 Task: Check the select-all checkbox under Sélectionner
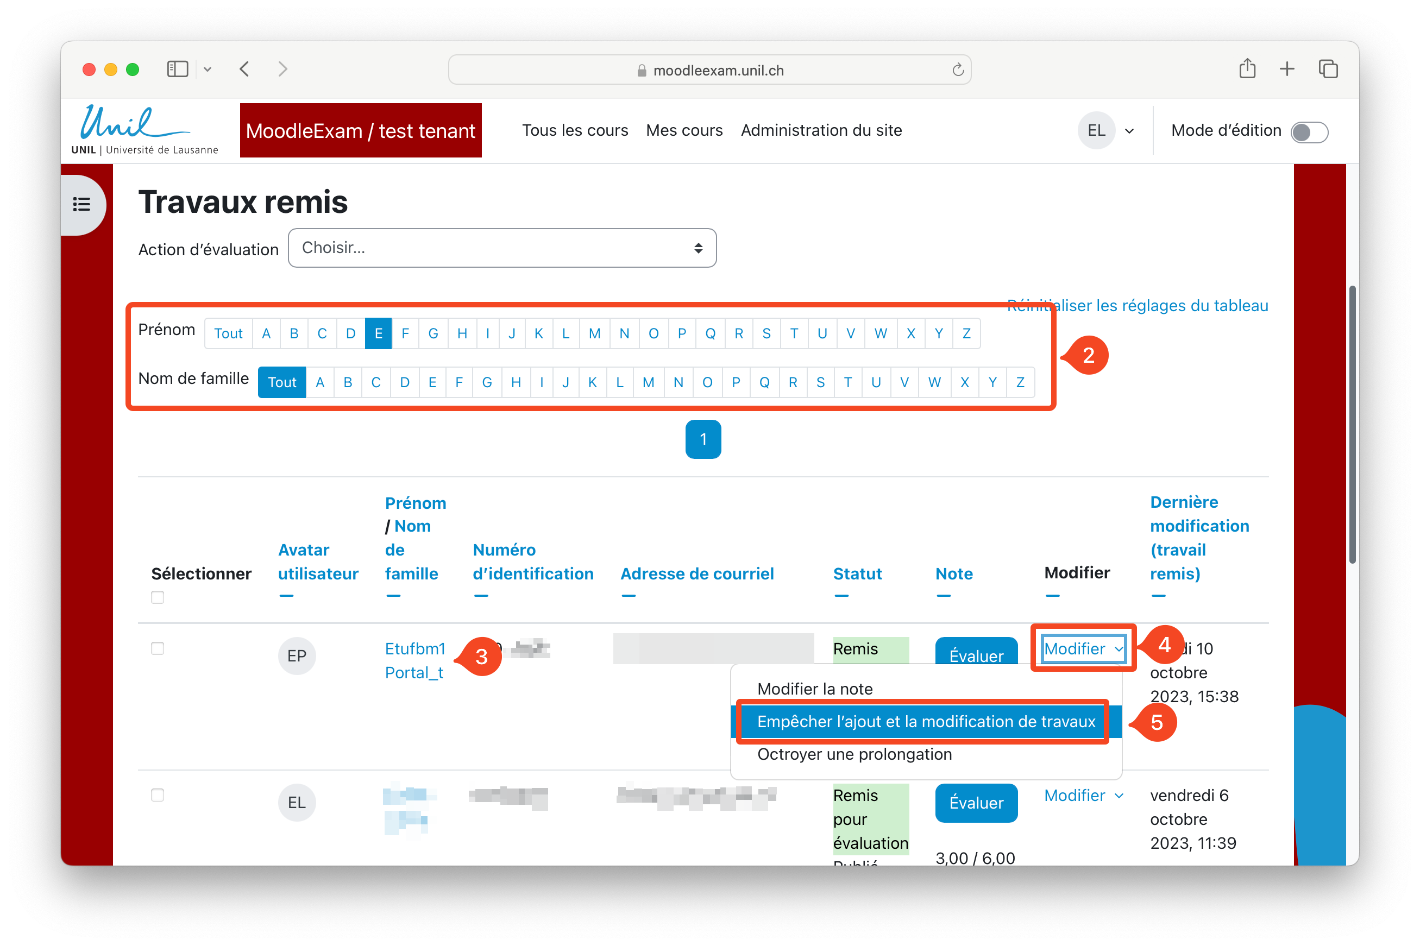[x=158, y=597]
